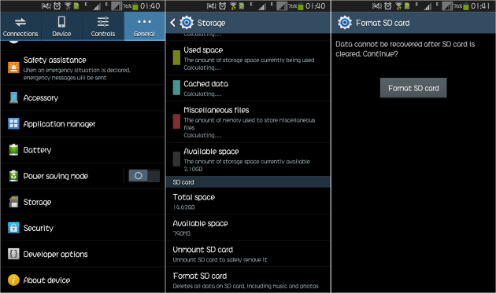Select the General tab
This screenshot has width=496, height=293.
point(145,27)
